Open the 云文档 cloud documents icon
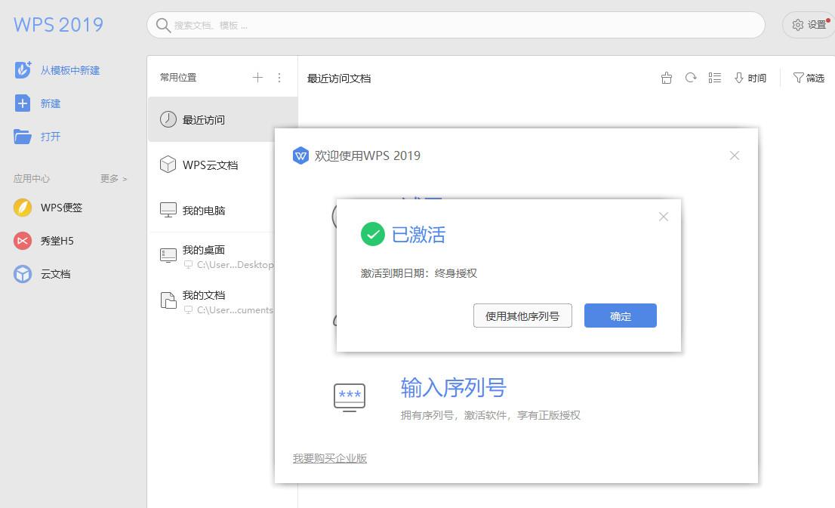 point(22,274)
